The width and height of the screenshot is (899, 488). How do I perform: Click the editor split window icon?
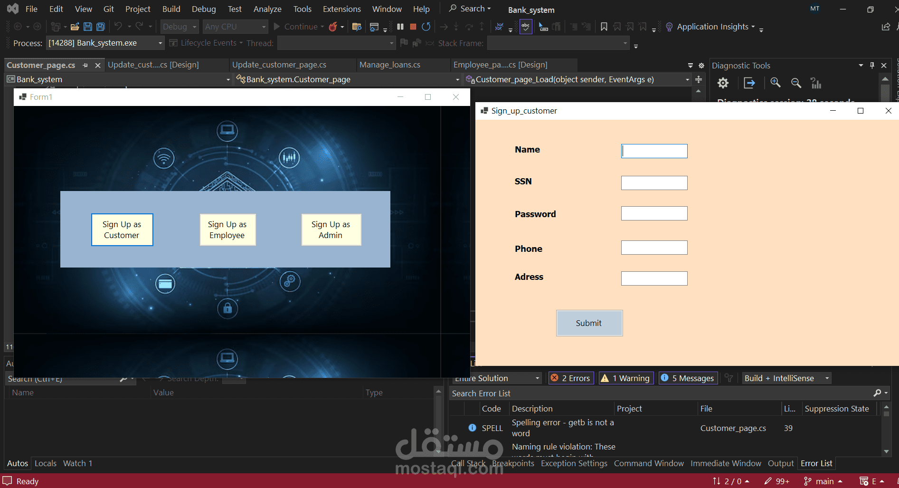click(x=699, y=79)
